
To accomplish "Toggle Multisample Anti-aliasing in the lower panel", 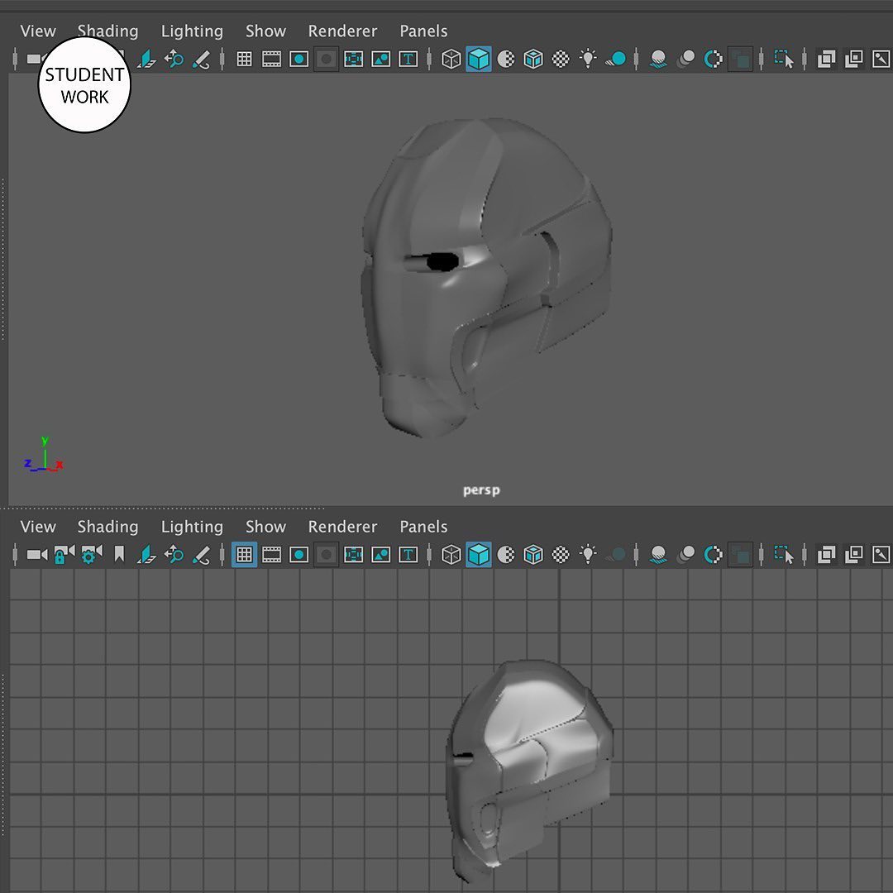I will click(x=713, y=555).
